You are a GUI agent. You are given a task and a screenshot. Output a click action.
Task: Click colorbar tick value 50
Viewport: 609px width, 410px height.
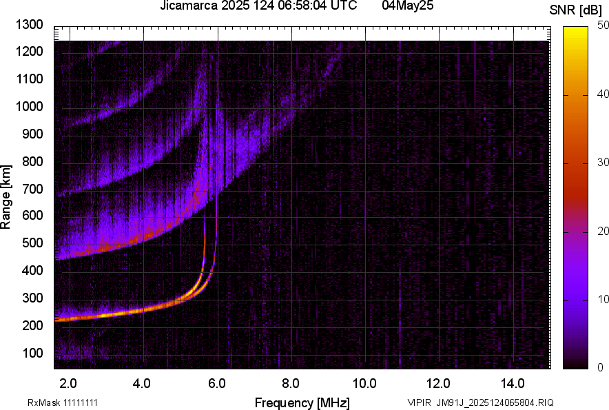(x=603, y=25)
